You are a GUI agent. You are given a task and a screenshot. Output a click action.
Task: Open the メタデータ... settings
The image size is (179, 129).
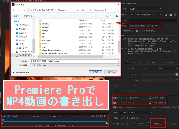(x=120, y=124)
